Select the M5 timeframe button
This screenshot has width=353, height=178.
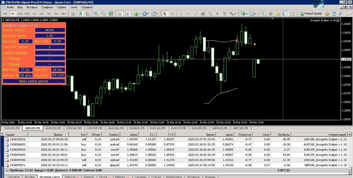pos(13,14)
